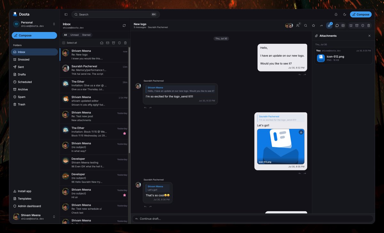Screen dimensions: 384x233
Task: Open the Snoozed folder
Action: [34, 60]
